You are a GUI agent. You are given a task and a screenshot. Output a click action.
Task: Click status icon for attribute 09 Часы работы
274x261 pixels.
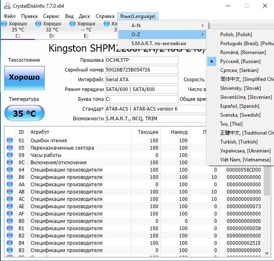point(10,155)
